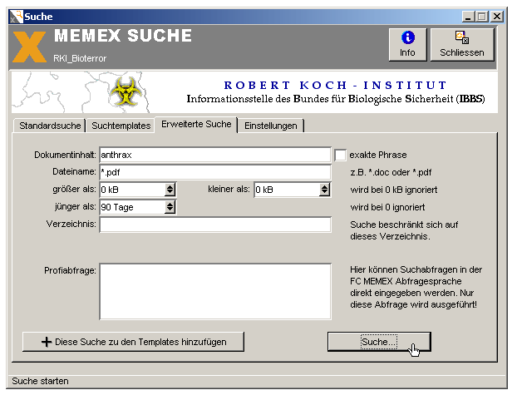This screenshot has width=517, height=395.
Task: Click the jünger als spinner arrows
Action: point(170,207)
